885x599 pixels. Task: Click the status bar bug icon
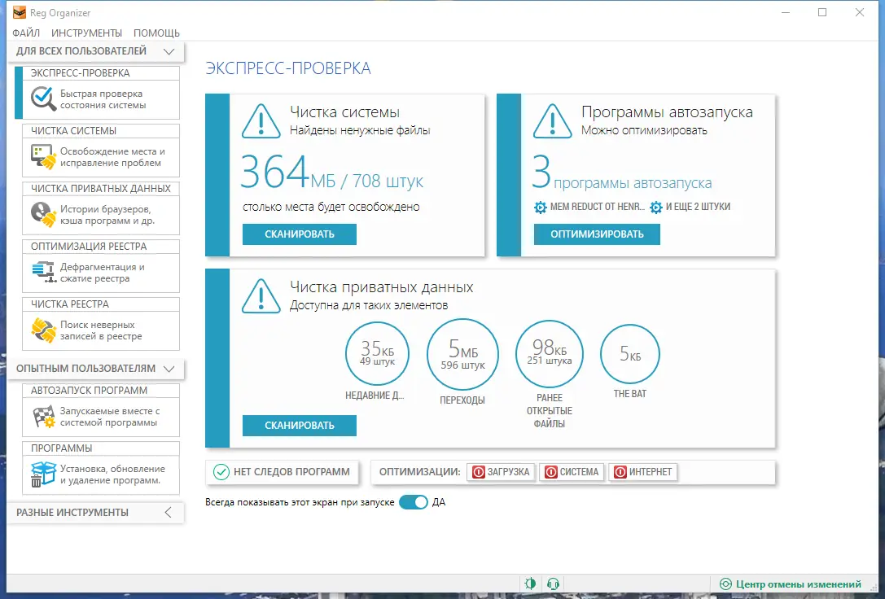point(530,584)
